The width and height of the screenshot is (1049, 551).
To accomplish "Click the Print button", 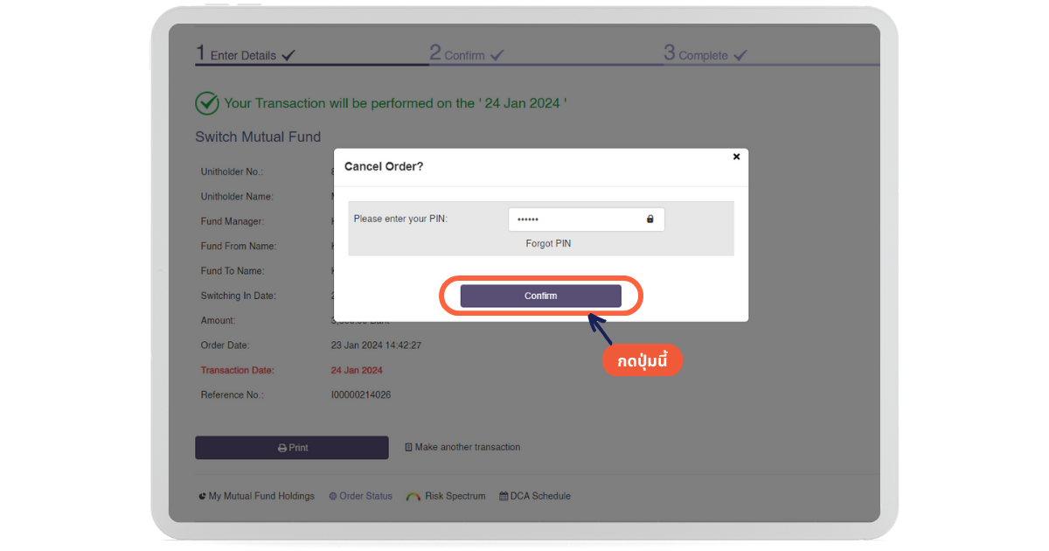I will point(292,448).
